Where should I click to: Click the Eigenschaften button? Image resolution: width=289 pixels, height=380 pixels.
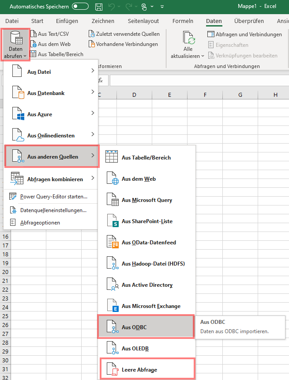(228, 45)
